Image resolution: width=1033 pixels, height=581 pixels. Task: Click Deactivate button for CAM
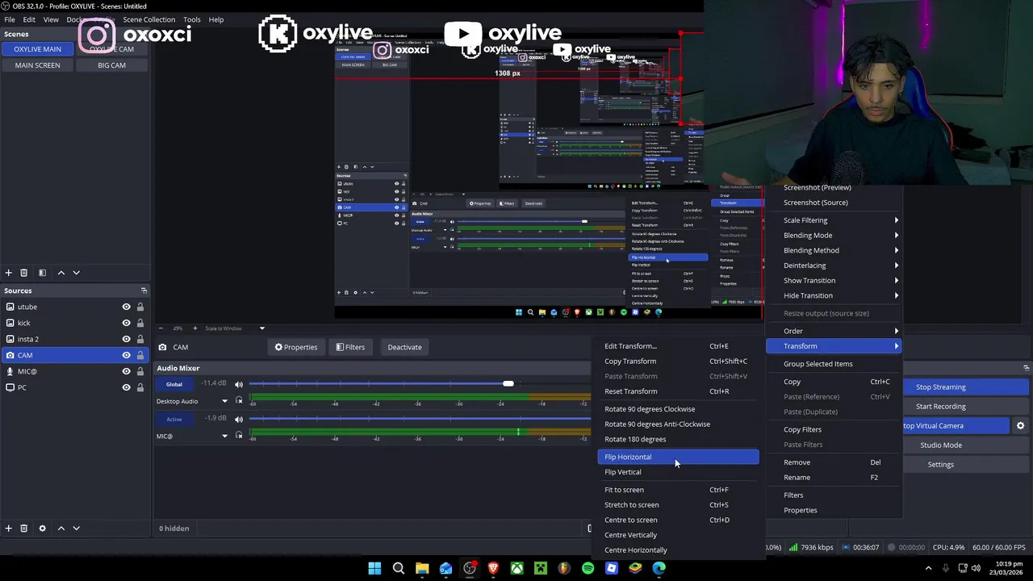[404, 347]
